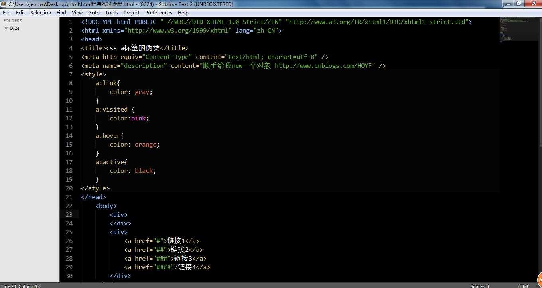Viewport: 542px width, 288px height.
Task: Open the File menu
Action: 6,12
